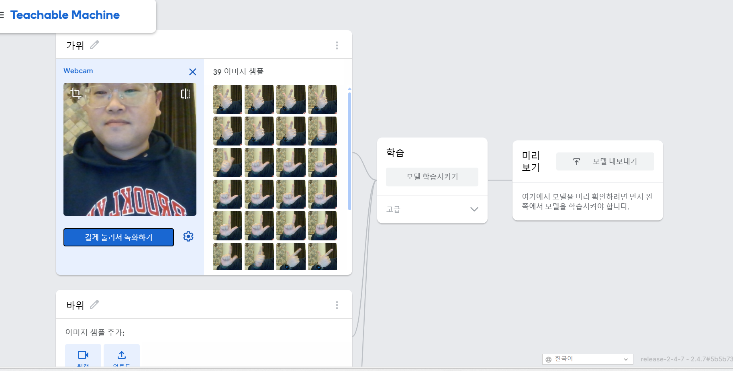The image size is (733, 371).
Task: Select the crop tool on webcam preview
Action: [76, 94]
